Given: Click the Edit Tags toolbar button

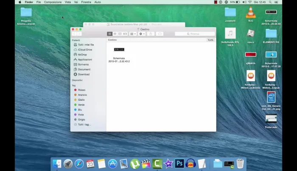Looking at the screenshot, I should click(x=160, y=34).
